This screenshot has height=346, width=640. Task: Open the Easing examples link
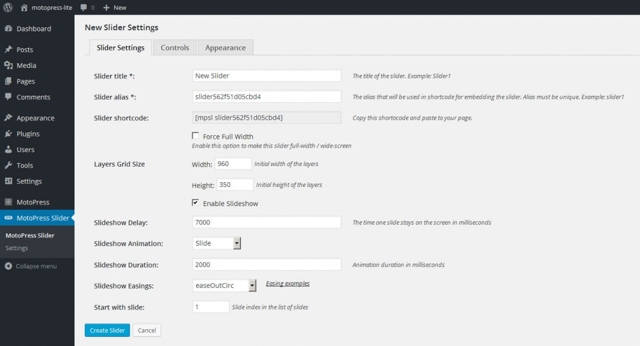click(x=287, y=284)
